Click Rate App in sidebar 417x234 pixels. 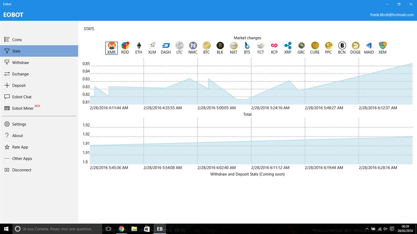[39, 147]
